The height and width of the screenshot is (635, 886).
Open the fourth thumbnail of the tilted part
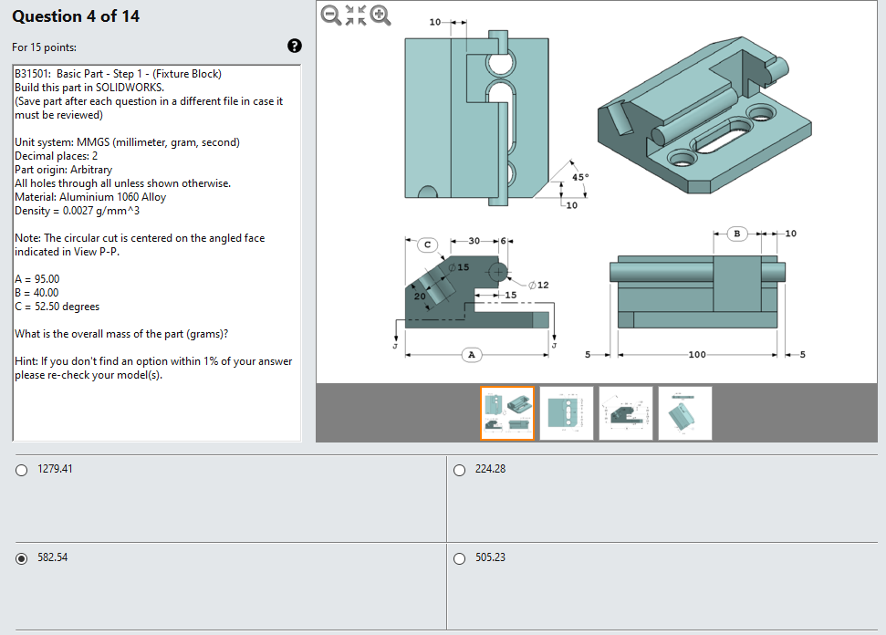(684, 412)
